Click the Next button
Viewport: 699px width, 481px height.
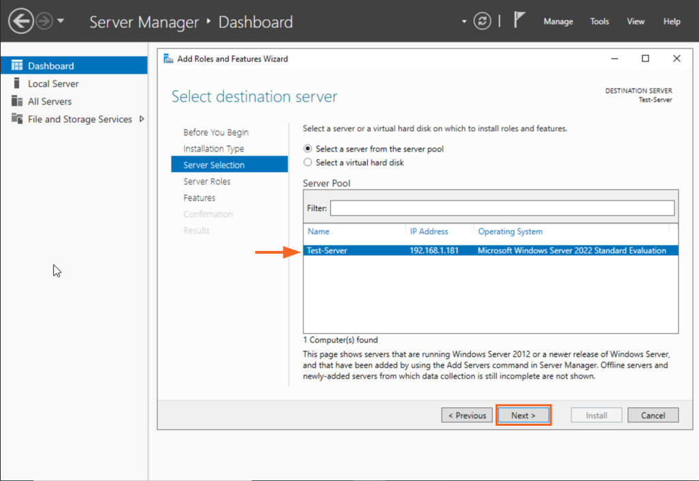[524, 415]
